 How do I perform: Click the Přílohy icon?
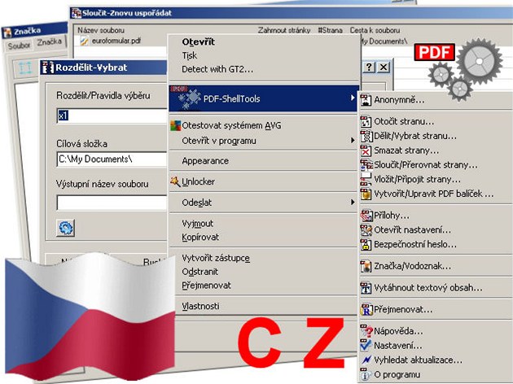(x=366, y=216)
